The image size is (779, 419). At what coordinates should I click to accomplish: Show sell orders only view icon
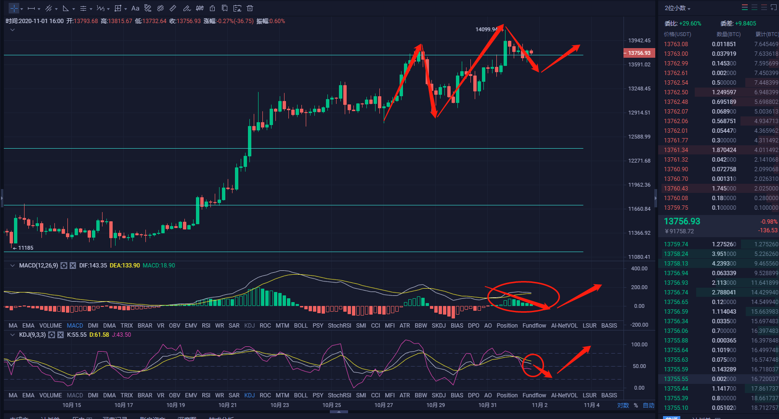[x=764, y=7]
